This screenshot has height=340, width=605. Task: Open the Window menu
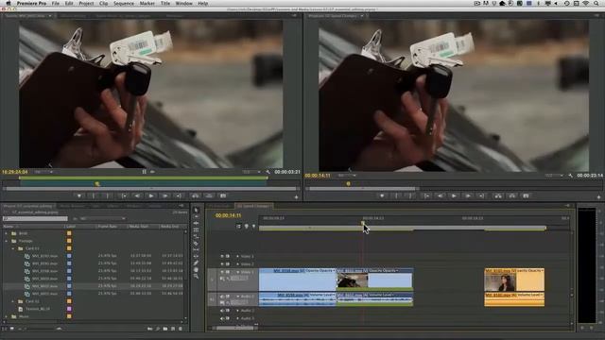(184, 3)
